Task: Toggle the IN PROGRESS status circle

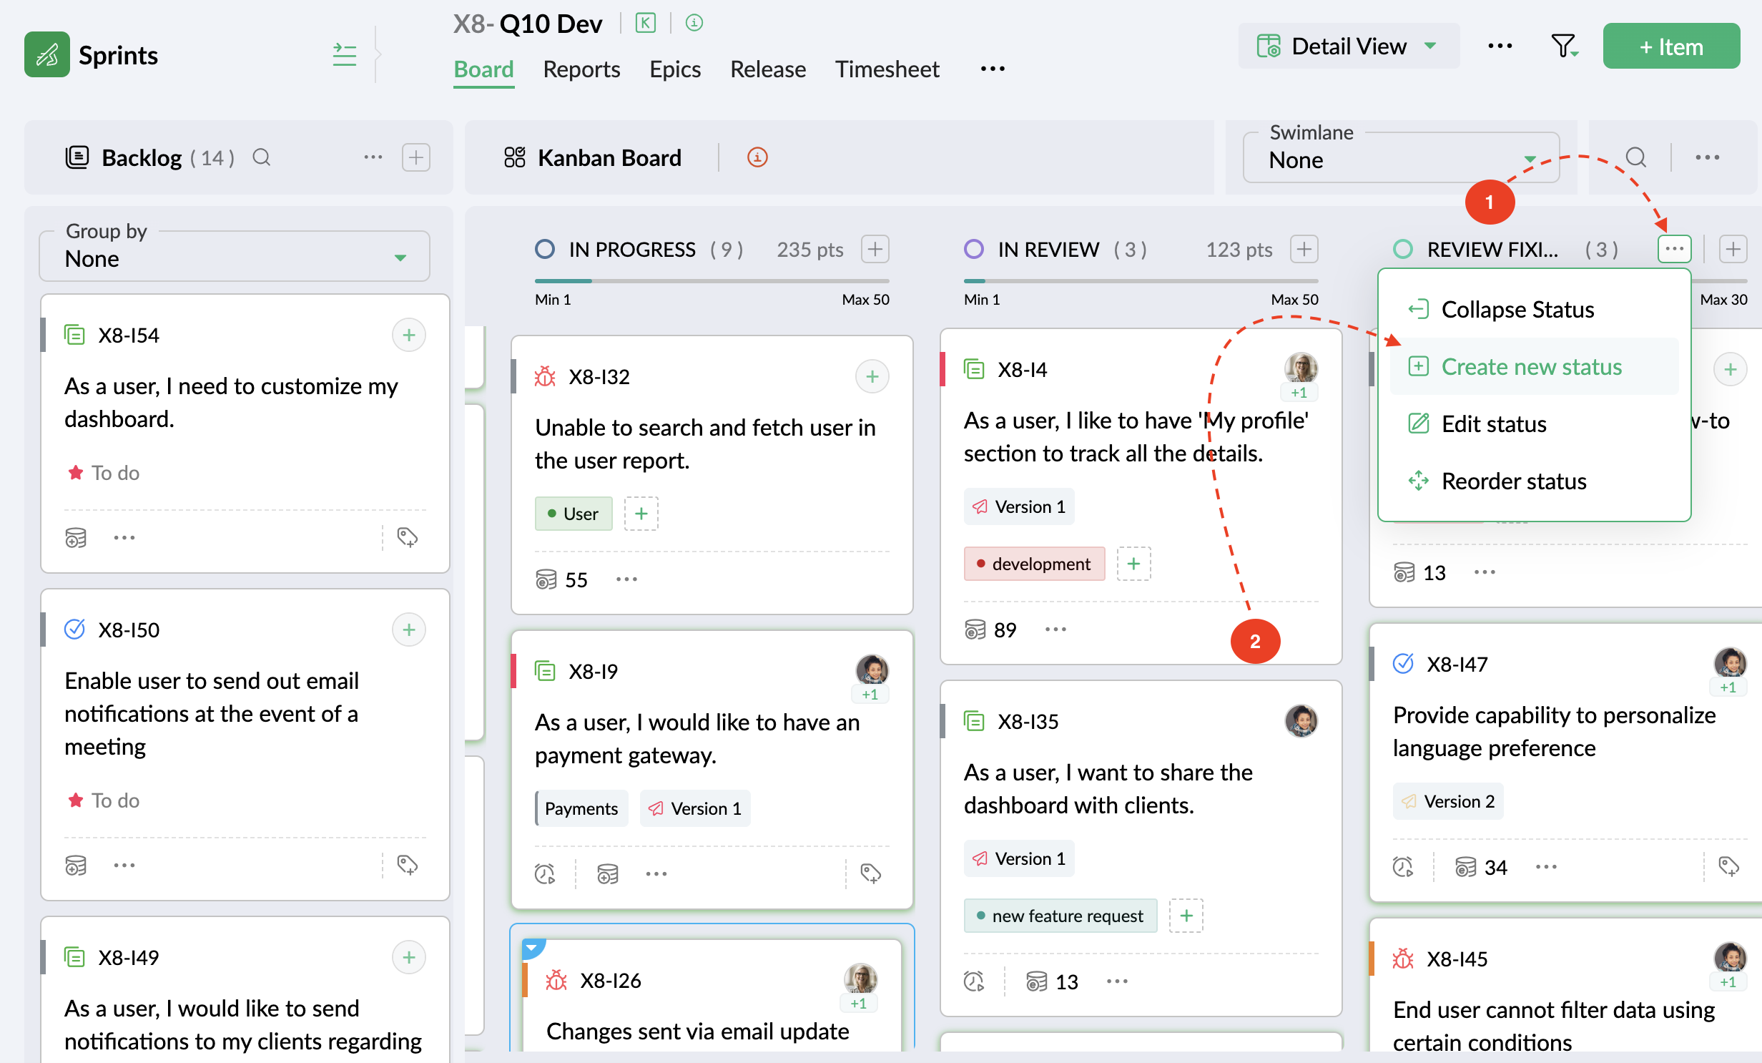Action: point(545,250)
